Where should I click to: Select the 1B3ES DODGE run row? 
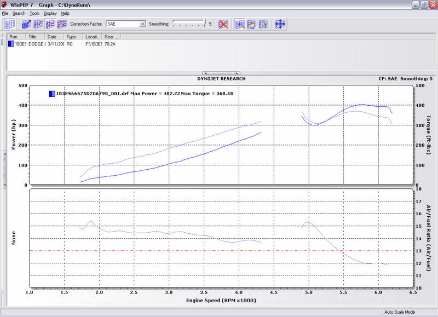(33, 44)
